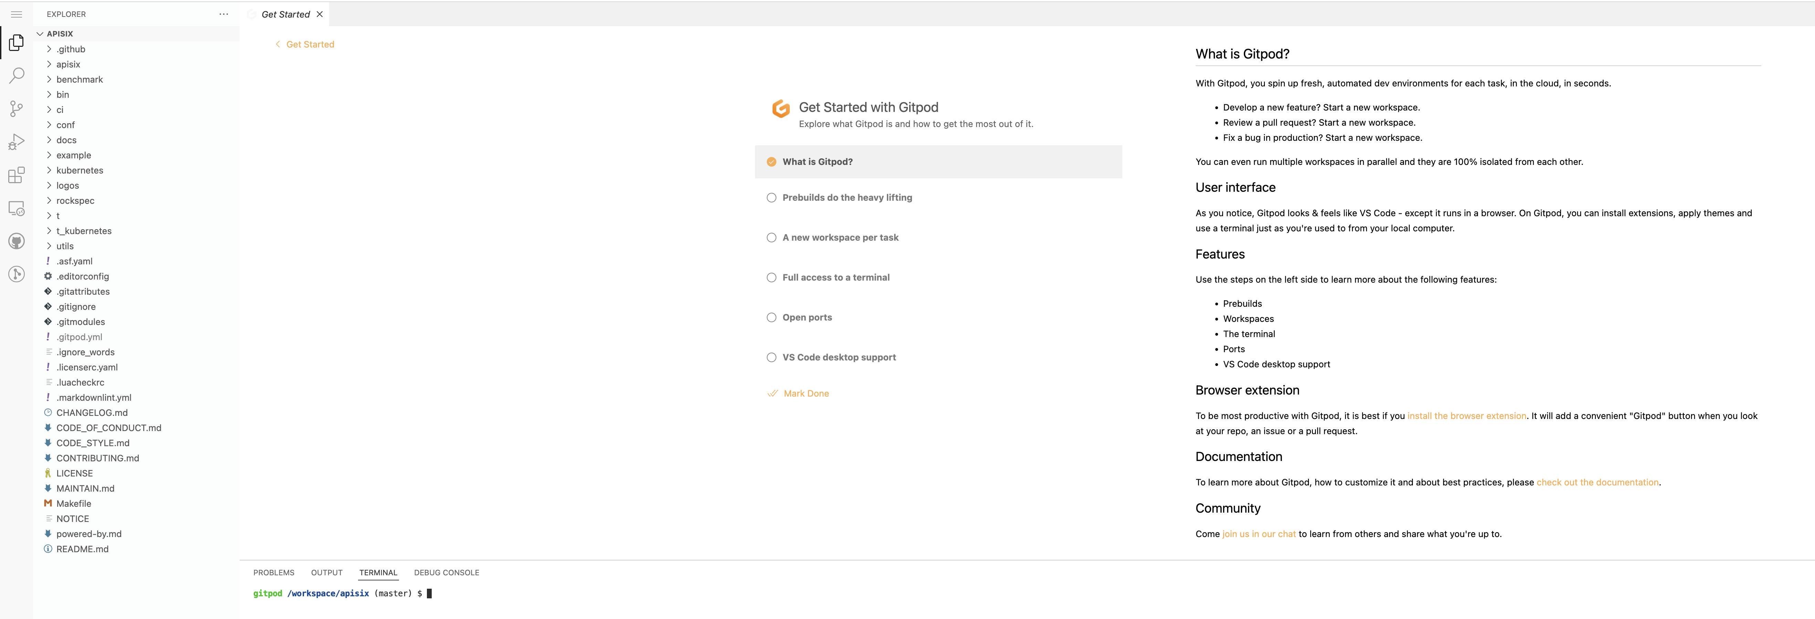1815x619 pixels.
Task: Click the CHANGELOG.md clock icon
Action: (x=48, y=413)
